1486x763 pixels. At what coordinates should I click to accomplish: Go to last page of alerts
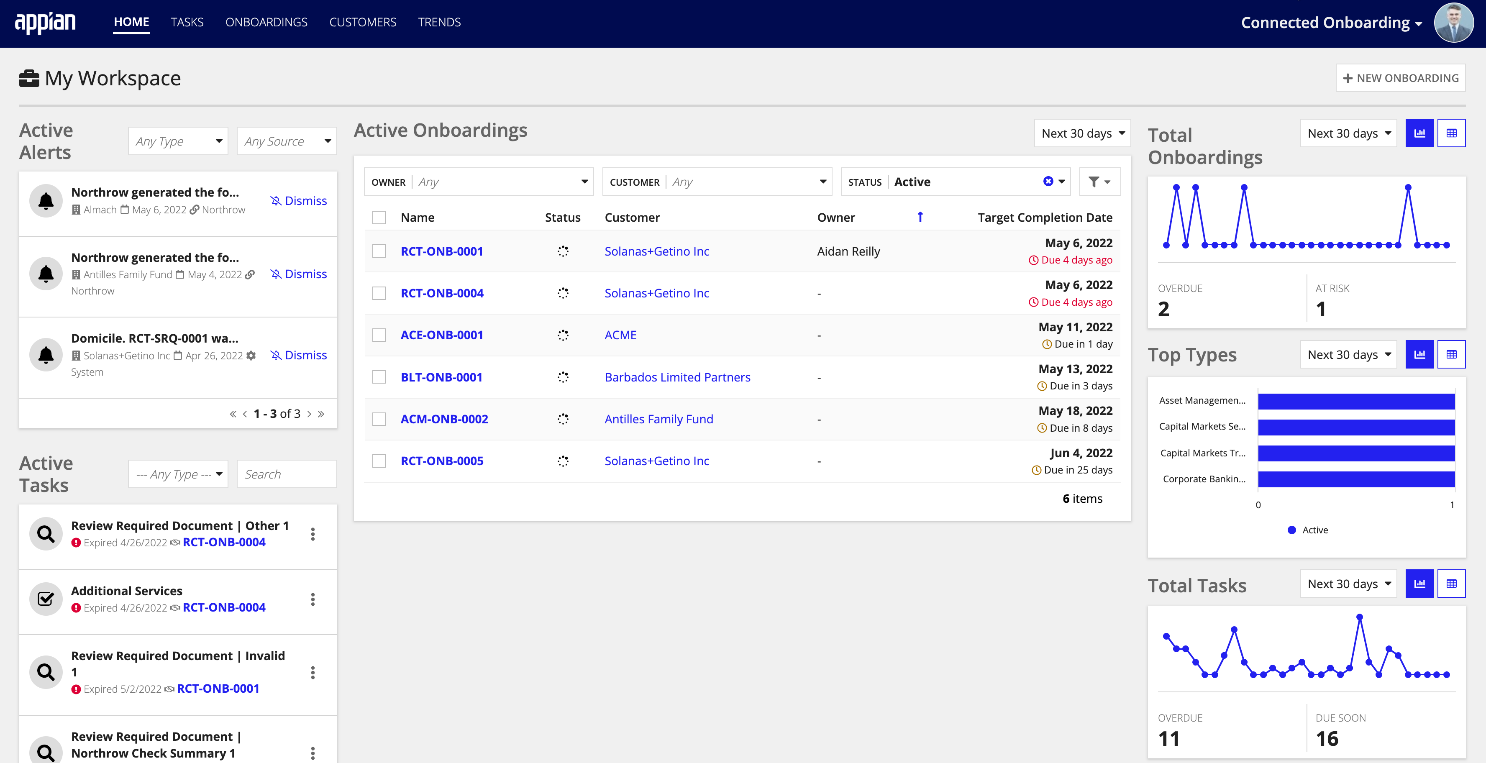coord(321,414)
